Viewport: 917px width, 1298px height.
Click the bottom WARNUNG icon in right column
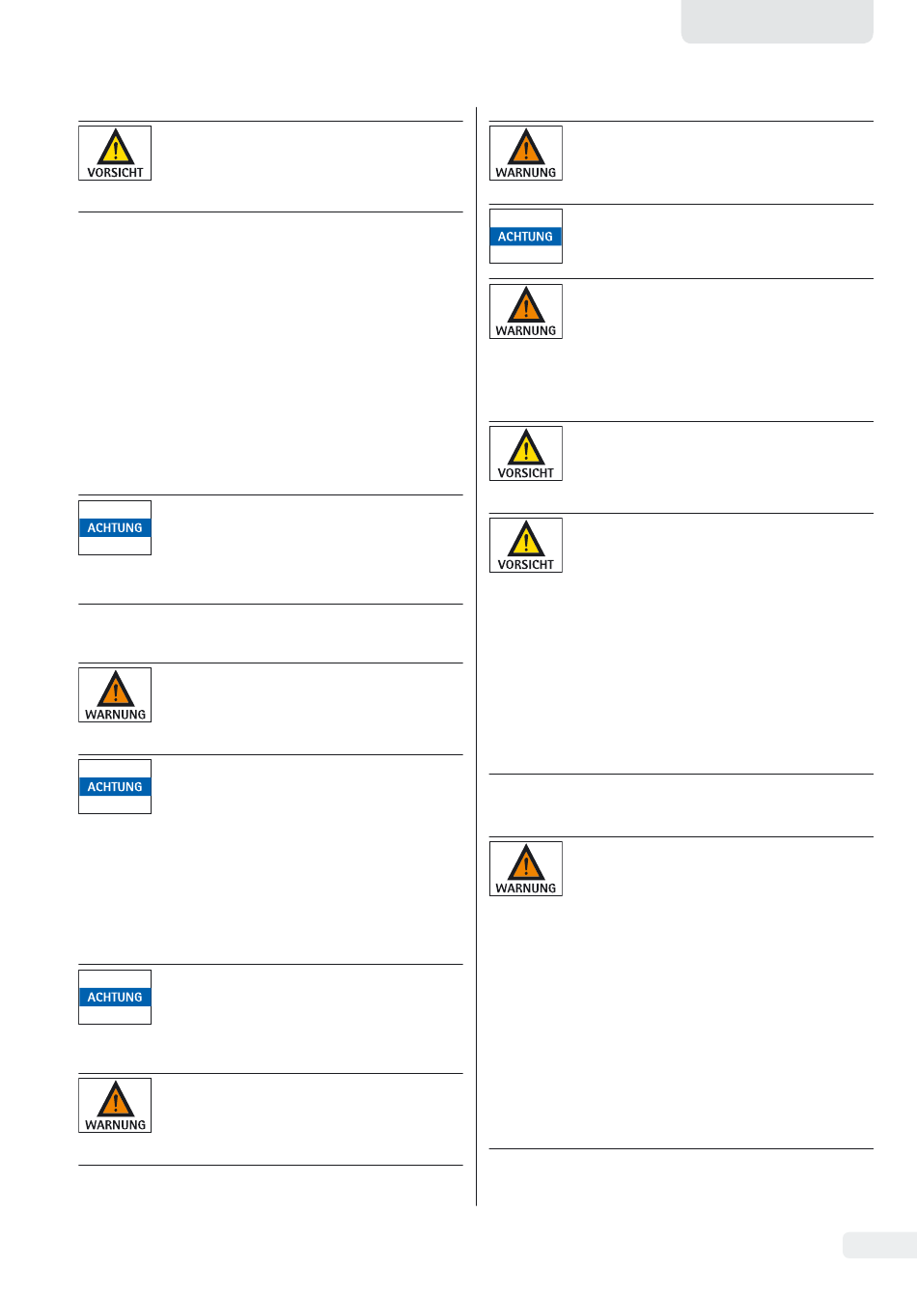click(x=526, y=868)
